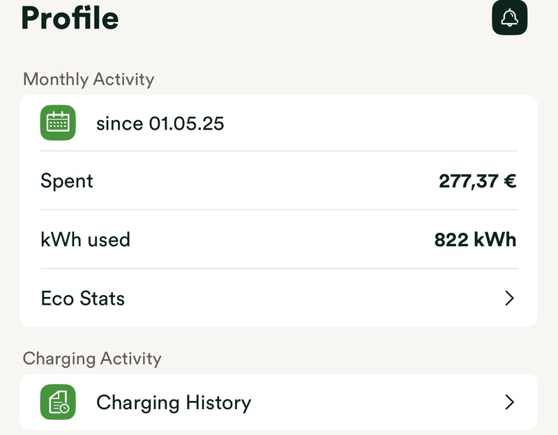Viewport: 558px width, 435px height.
Task: Tap the Charging History document icon
Action: 58,402
